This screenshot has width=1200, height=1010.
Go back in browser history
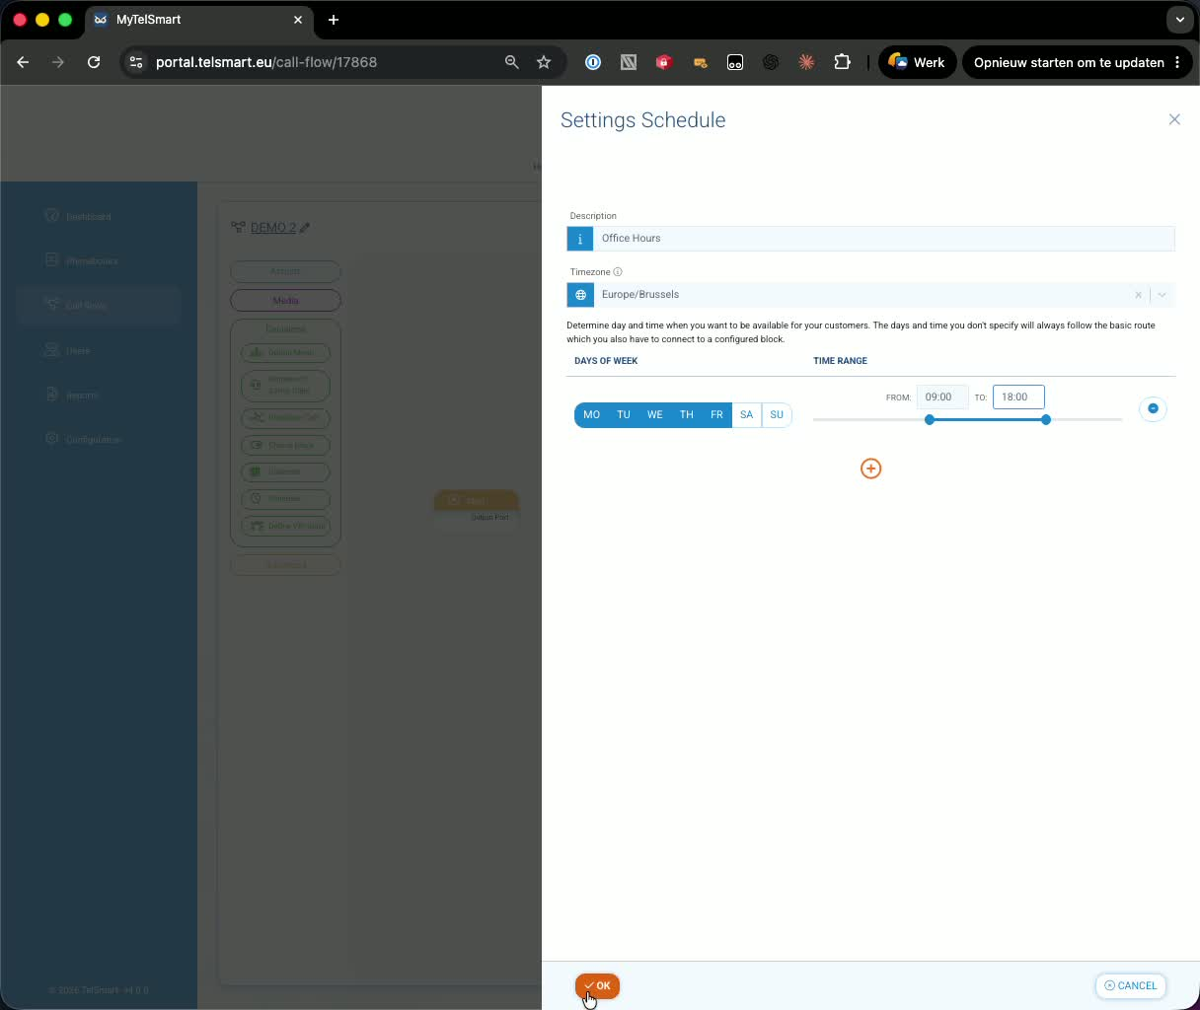click(23, 62)
